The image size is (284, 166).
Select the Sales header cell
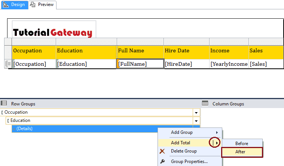coord(266,52)
